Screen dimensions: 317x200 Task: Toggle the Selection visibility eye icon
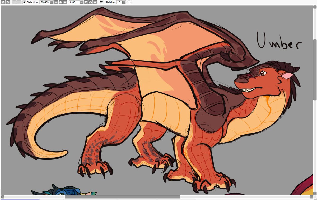[24, 2]
